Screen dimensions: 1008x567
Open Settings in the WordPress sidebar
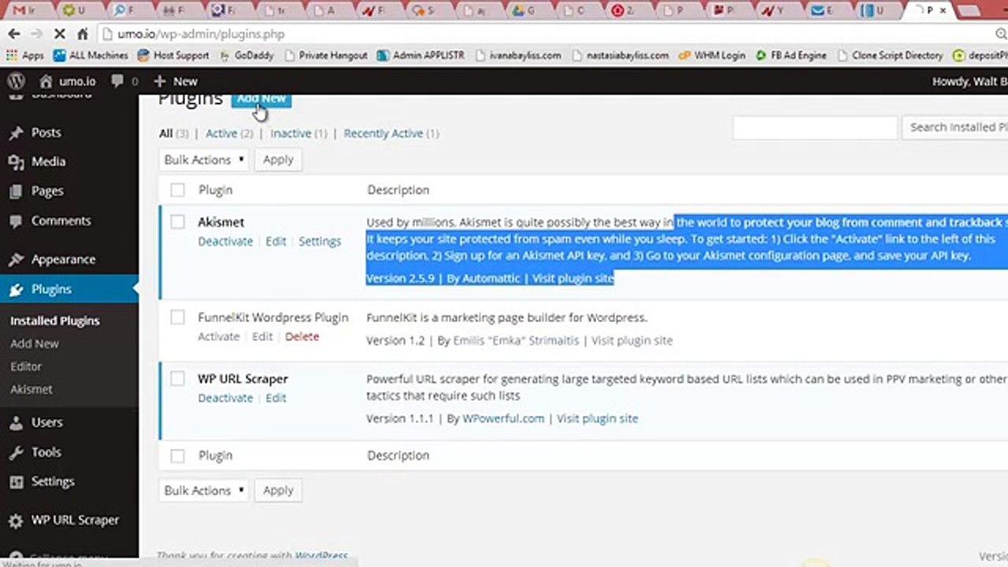53,481
